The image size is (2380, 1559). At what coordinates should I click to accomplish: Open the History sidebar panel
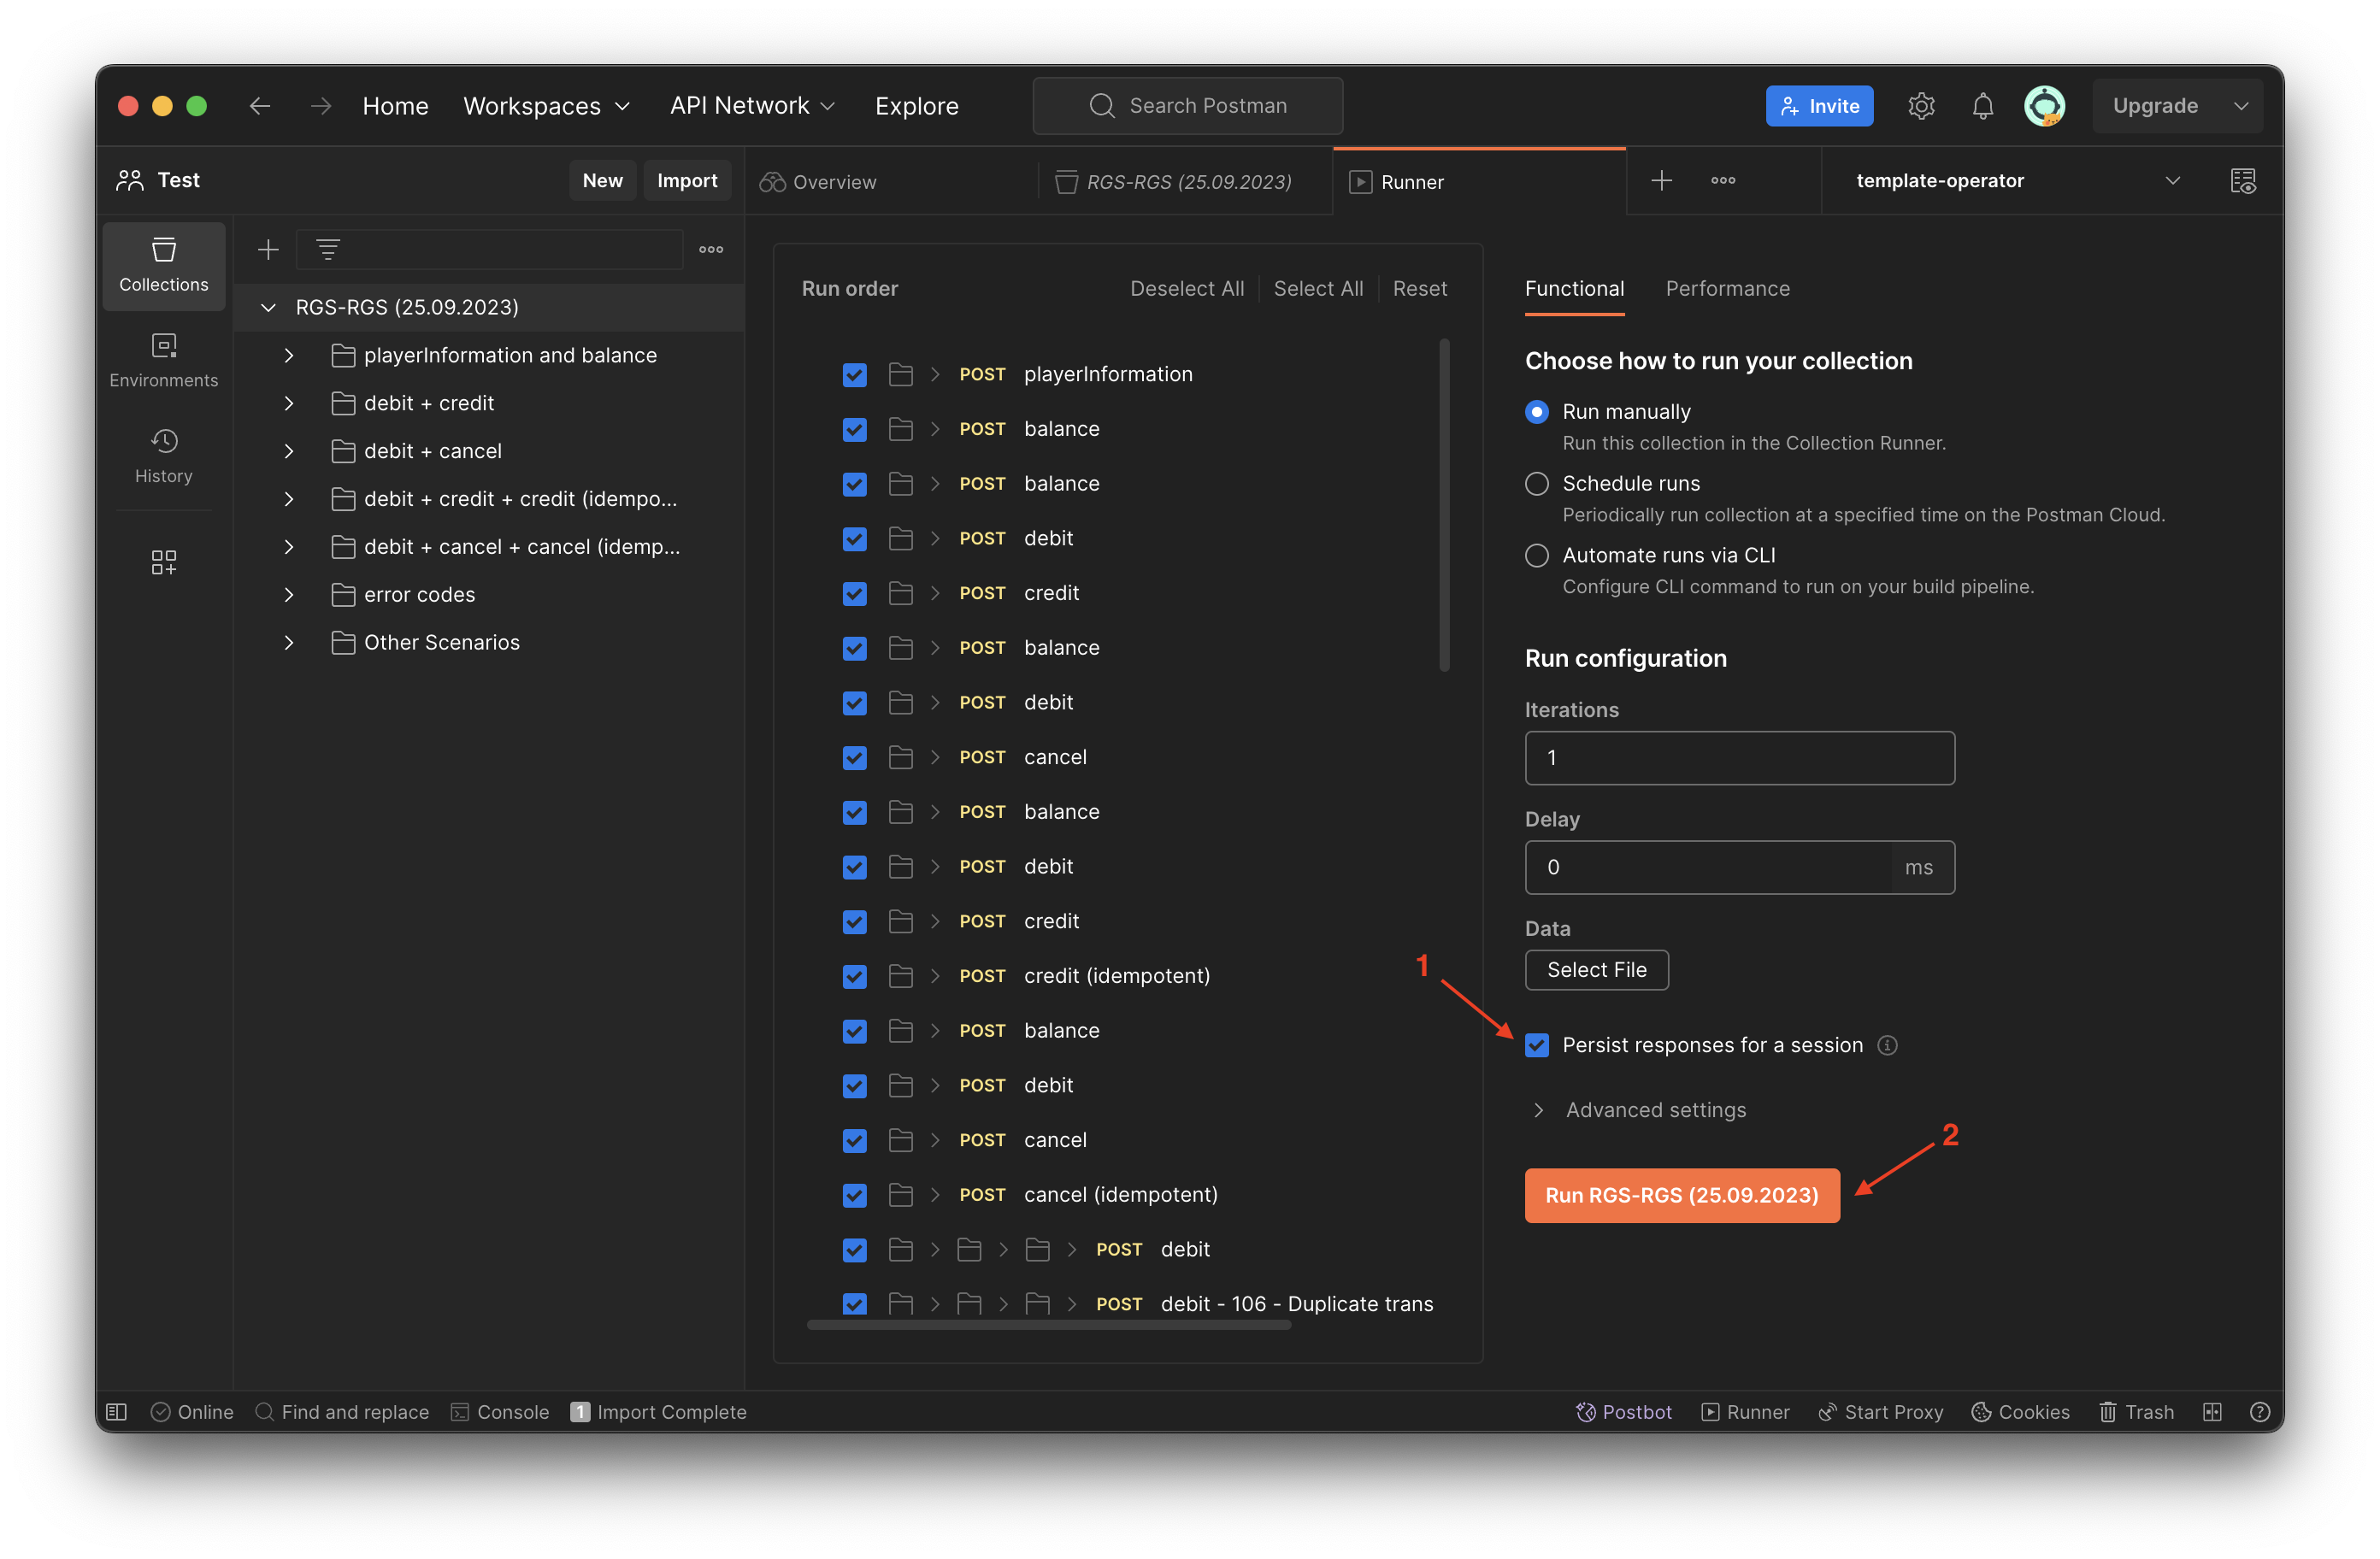[163, 456]
